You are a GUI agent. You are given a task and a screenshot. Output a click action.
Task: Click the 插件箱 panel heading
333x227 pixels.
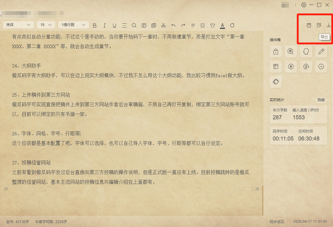pos(275,40)
